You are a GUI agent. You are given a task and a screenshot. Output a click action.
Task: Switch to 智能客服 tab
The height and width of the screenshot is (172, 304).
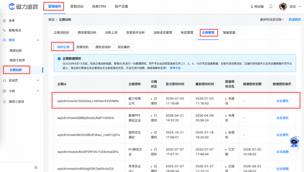(229, 33)
